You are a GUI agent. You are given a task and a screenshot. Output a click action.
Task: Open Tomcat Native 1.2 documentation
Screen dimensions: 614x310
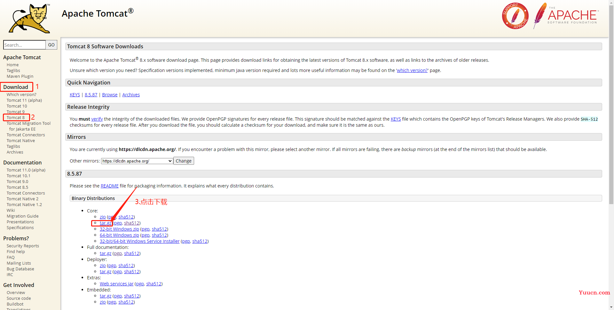pos(24,204)
